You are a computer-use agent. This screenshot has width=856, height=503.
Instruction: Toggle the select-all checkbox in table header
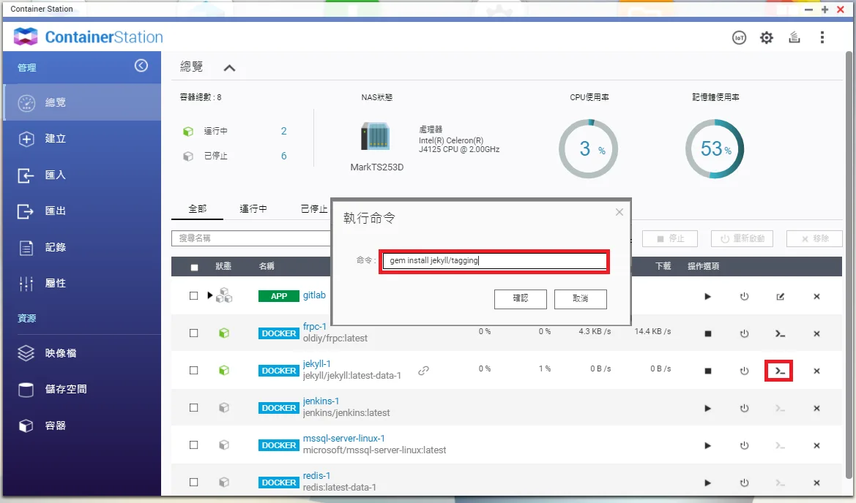tap(194, 267)
